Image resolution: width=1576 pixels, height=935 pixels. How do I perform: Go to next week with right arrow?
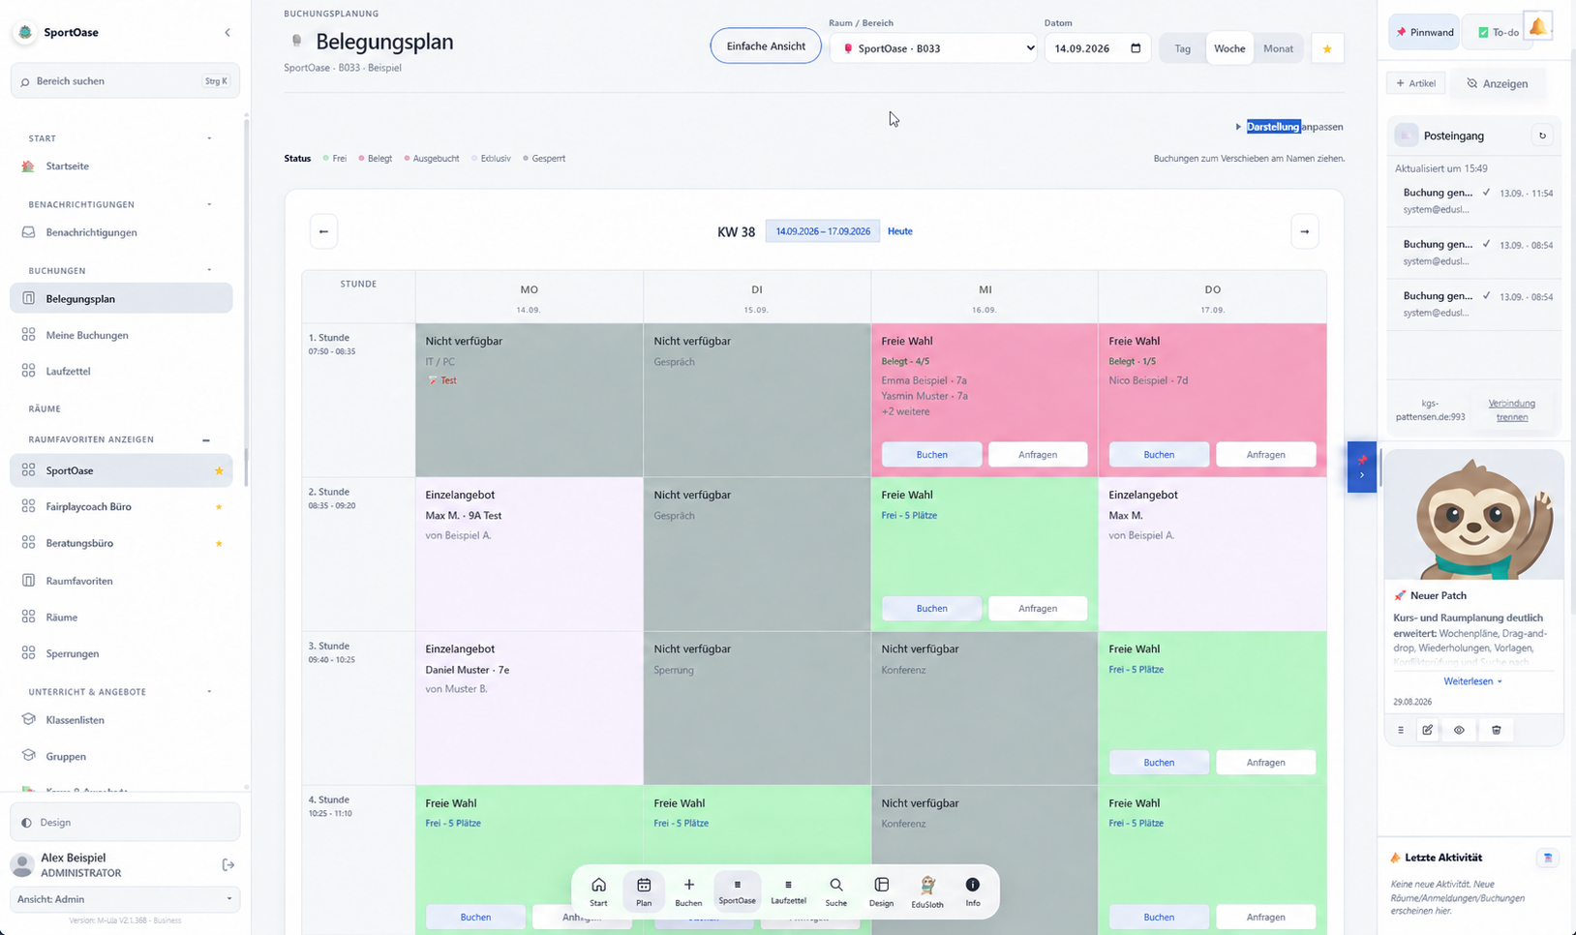coord(1304,231)
